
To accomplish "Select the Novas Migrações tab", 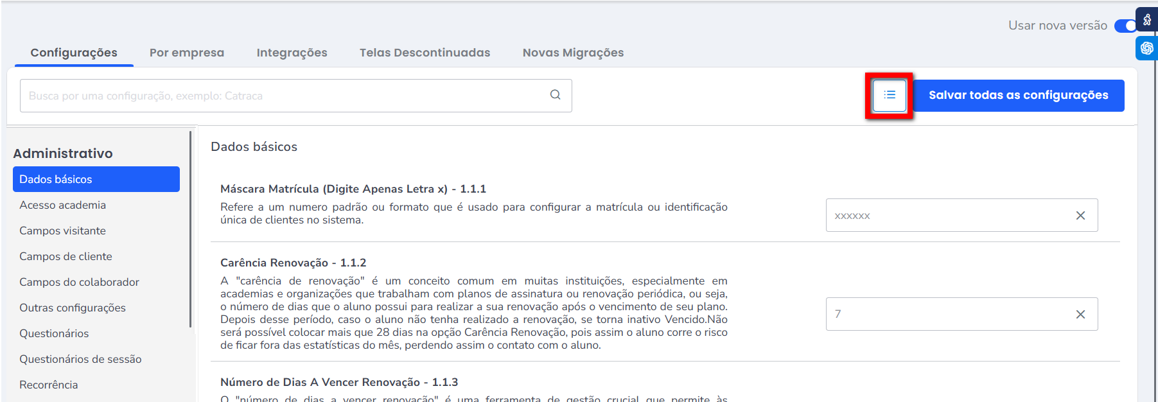I will point(573,53).
